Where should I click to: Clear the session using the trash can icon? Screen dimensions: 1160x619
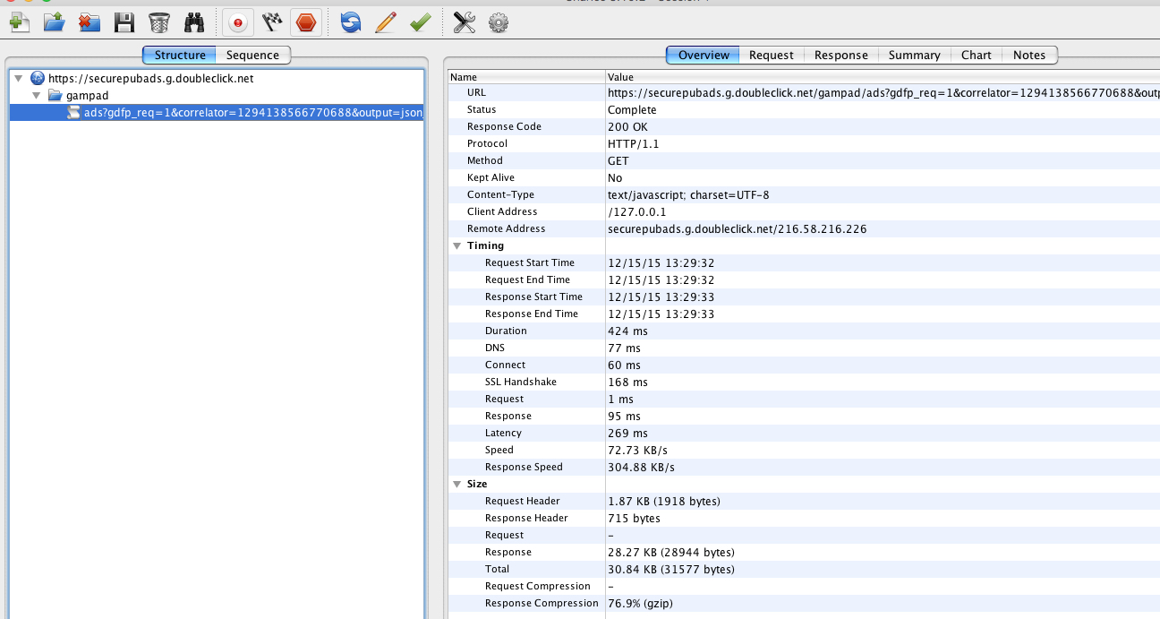159,22
